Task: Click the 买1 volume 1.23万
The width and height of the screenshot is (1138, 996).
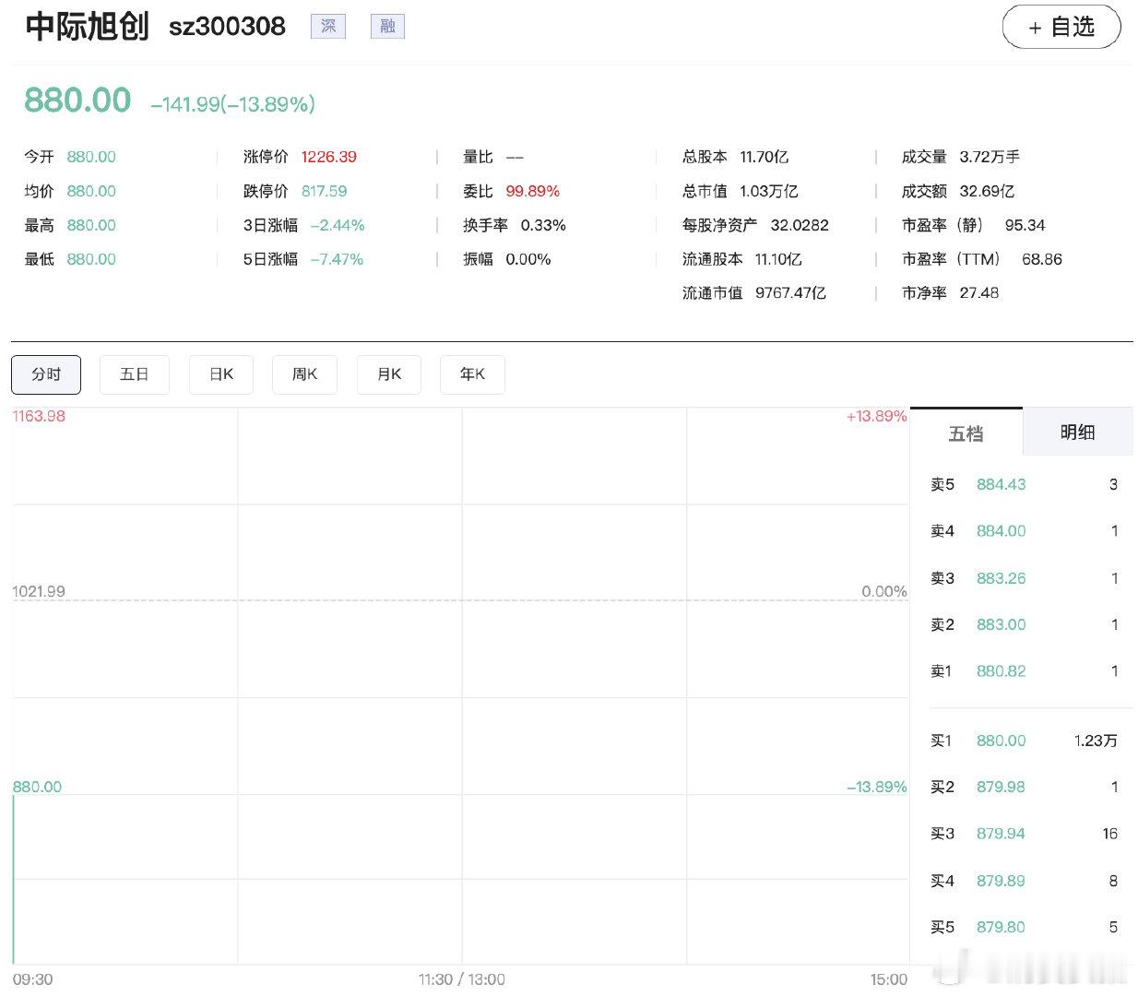Action: (1097, 741)
